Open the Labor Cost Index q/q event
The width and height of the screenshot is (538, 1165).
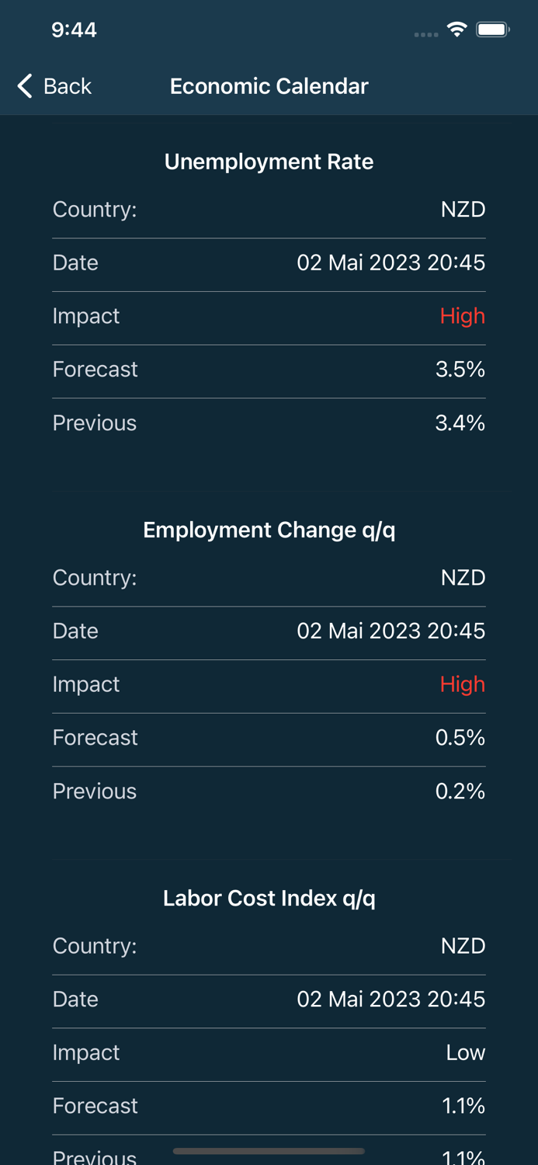269,898
